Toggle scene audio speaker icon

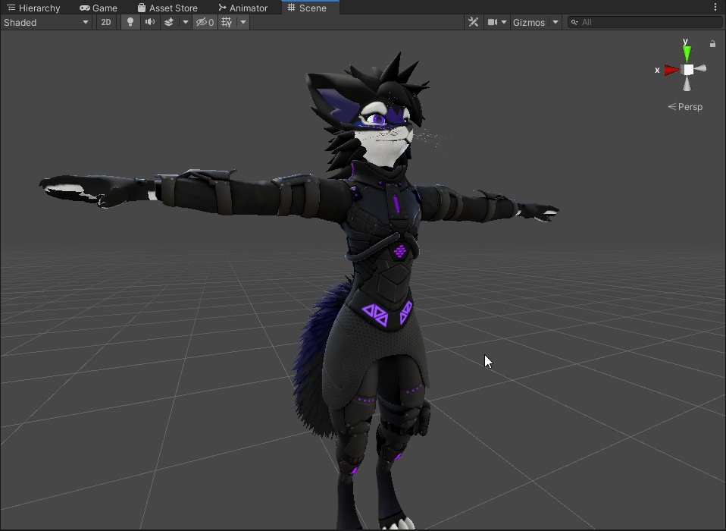pyautogui.click(x=150, y=22)
